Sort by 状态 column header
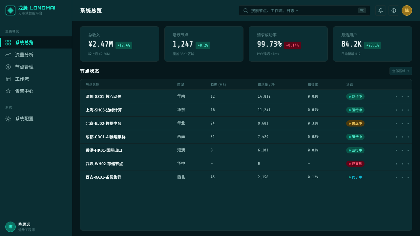 pyautogui.click(x=349, y=85)
